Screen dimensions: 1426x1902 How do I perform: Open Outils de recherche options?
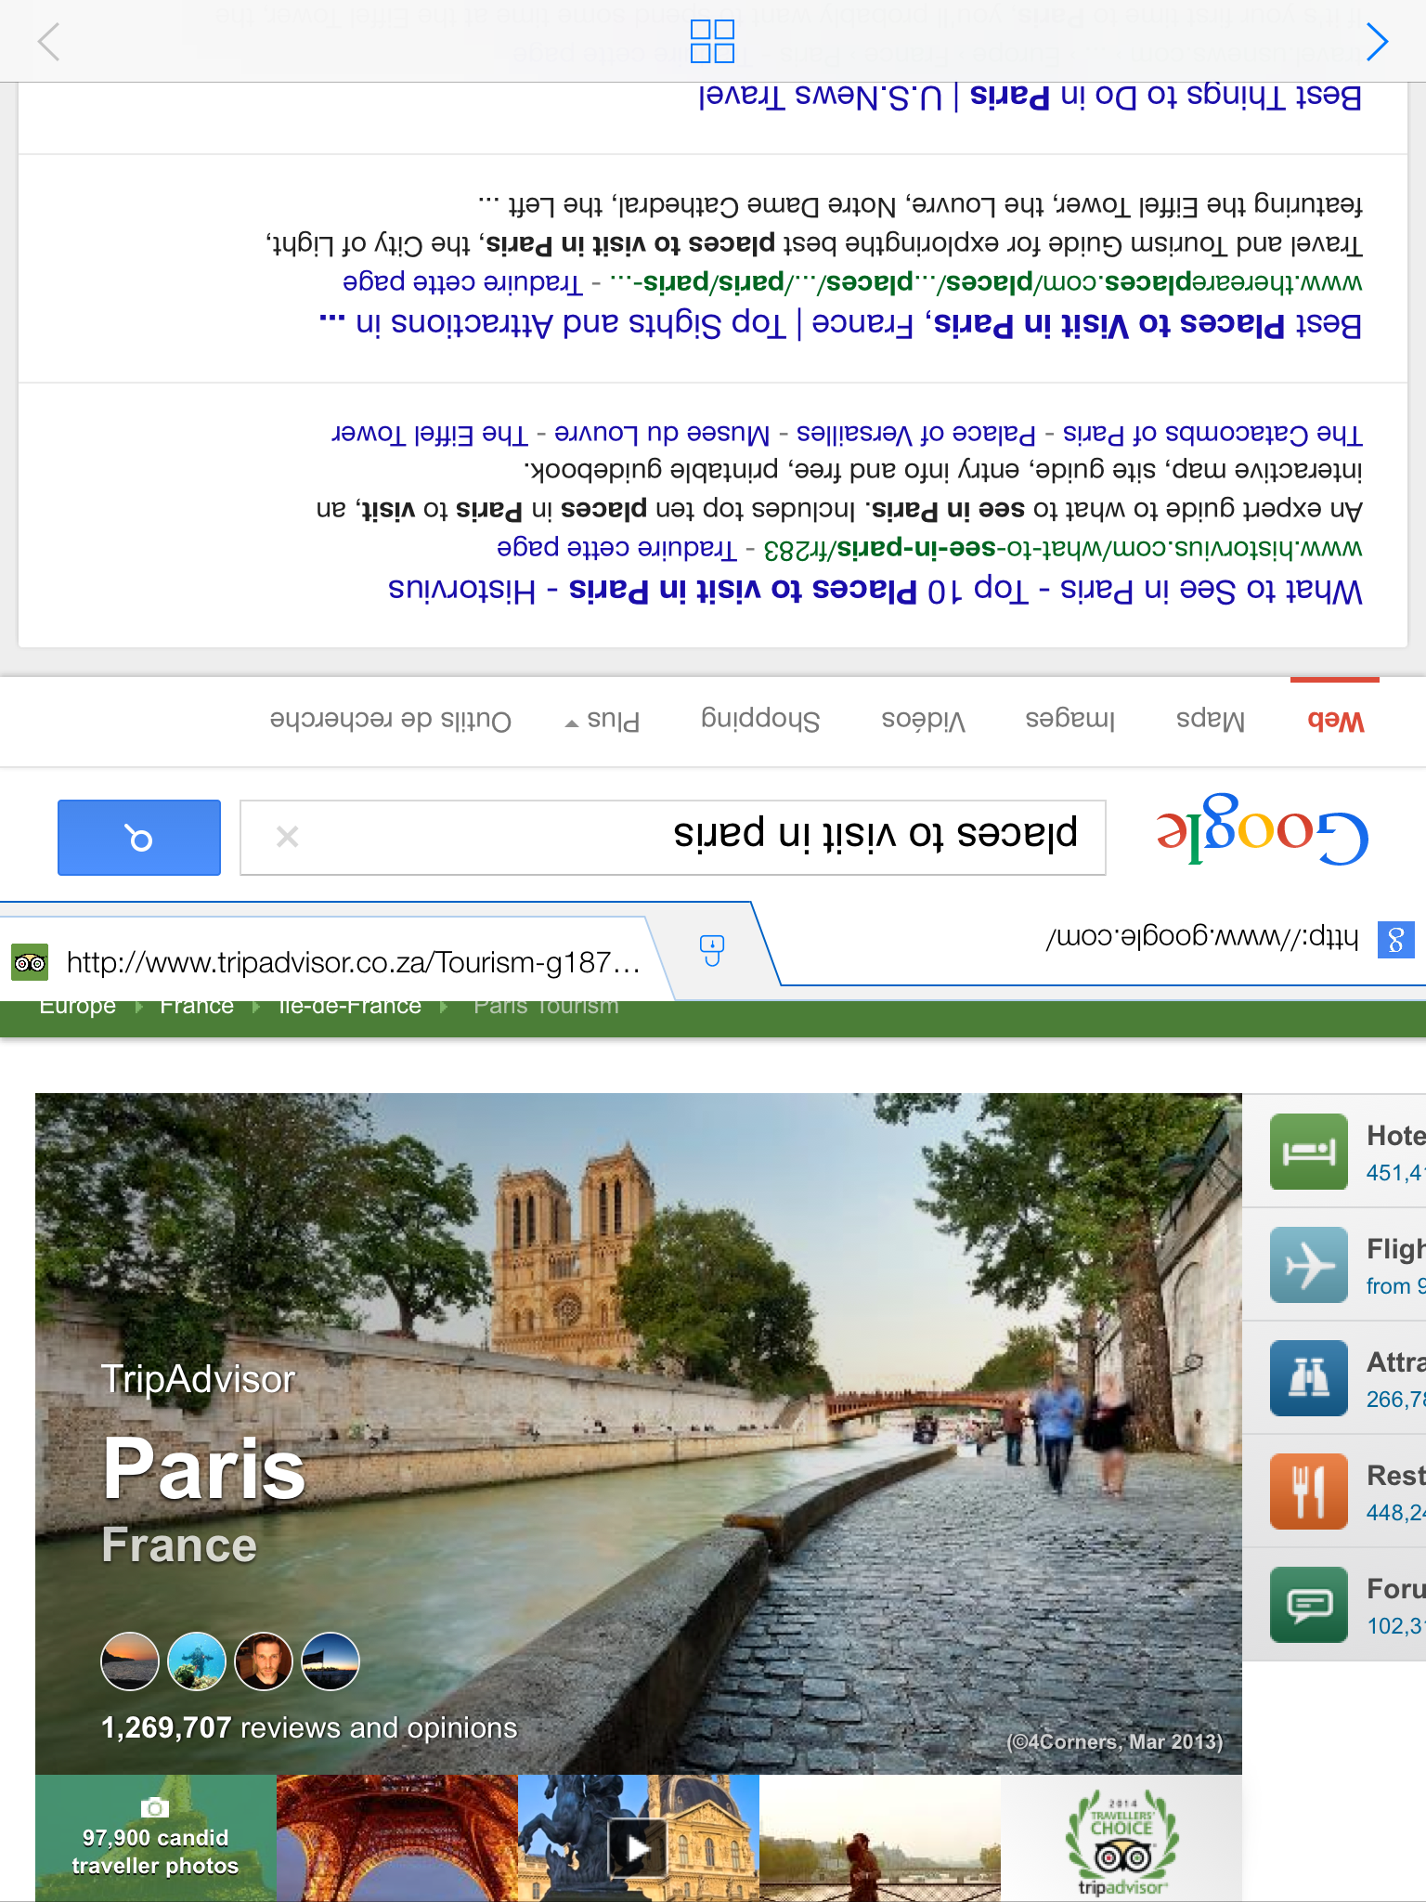390,721
